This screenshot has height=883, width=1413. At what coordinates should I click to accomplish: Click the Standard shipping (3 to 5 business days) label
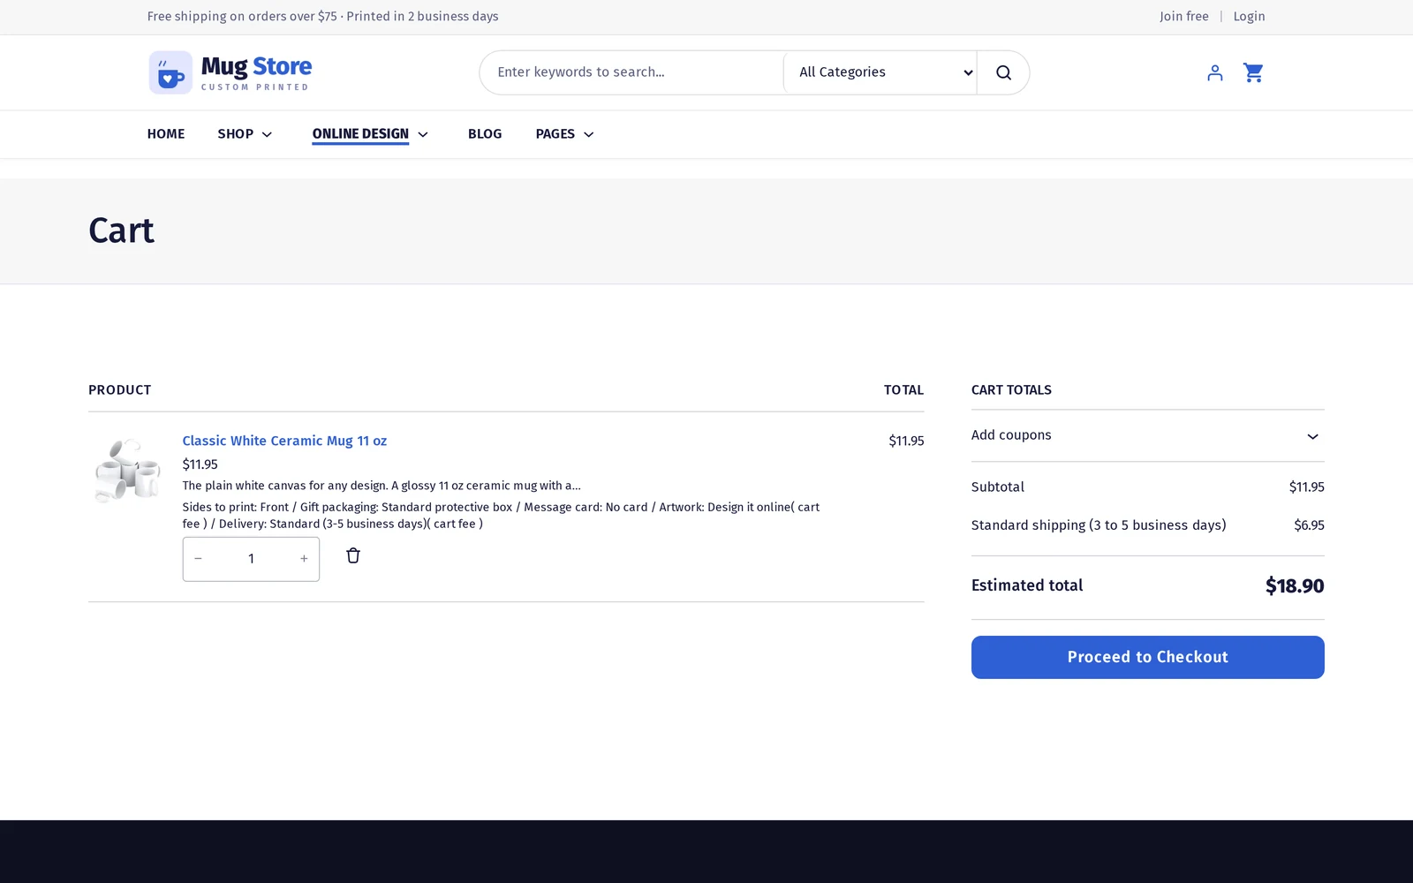[x=1099, y=525]
